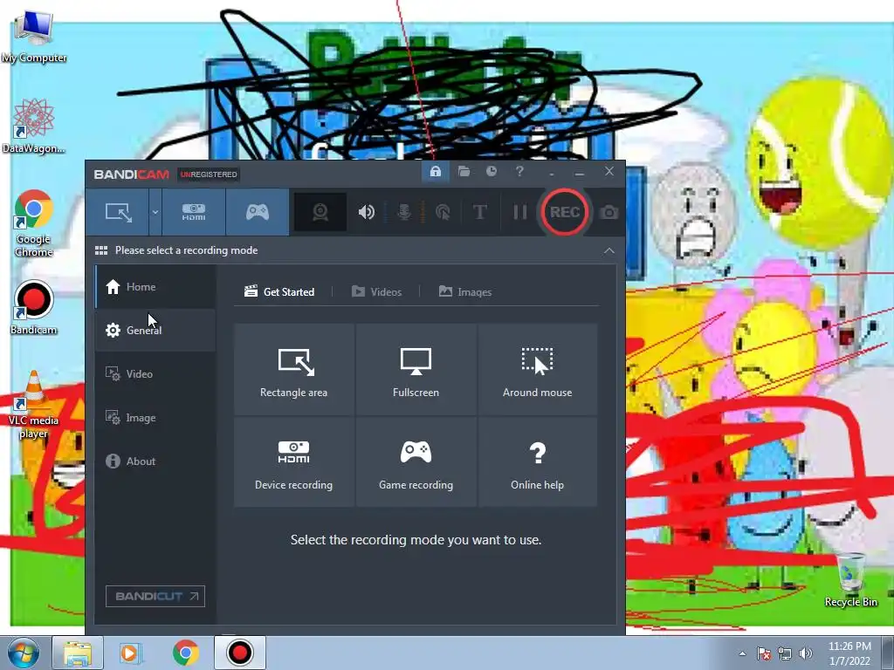Choose the Fullscreen recording tile
894x670 pixels.
[416, 370]
